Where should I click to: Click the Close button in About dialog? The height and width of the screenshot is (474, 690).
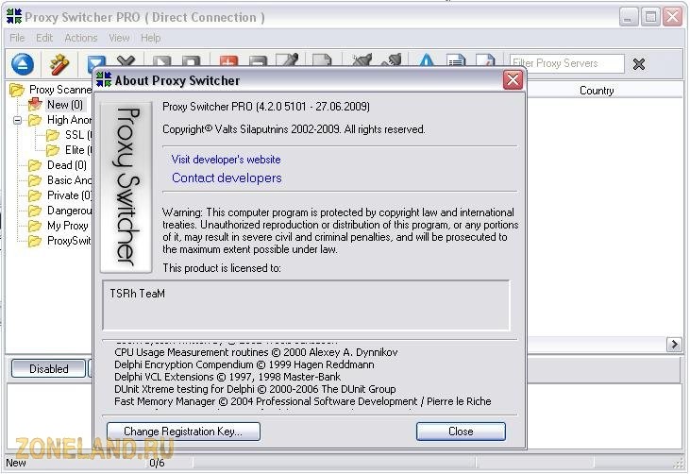coord(461,432)
